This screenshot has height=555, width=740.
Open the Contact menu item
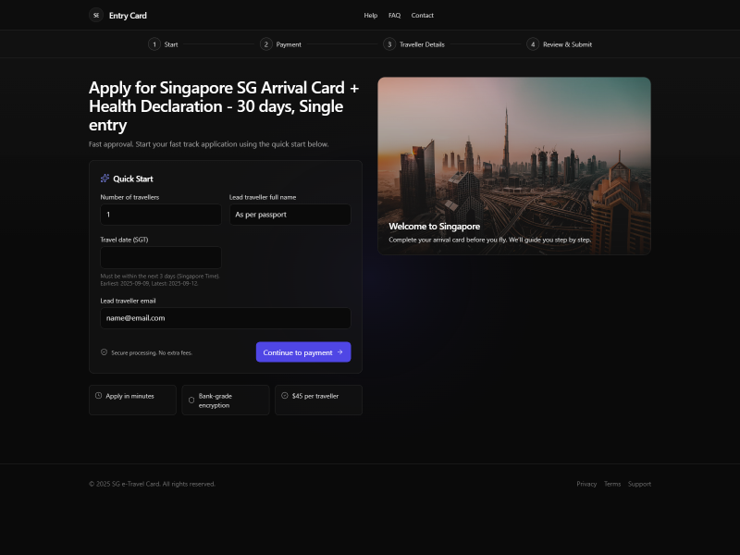423,15
